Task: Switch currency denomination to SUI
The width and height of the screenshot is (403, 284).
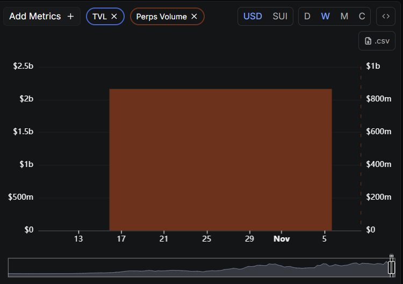Action: pyautogui.click(x=280, y=16)
